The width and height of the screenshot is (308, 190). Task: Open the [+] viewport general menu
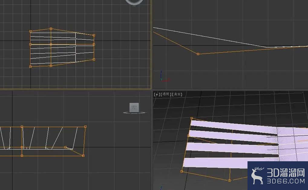(x=157, y=94)
